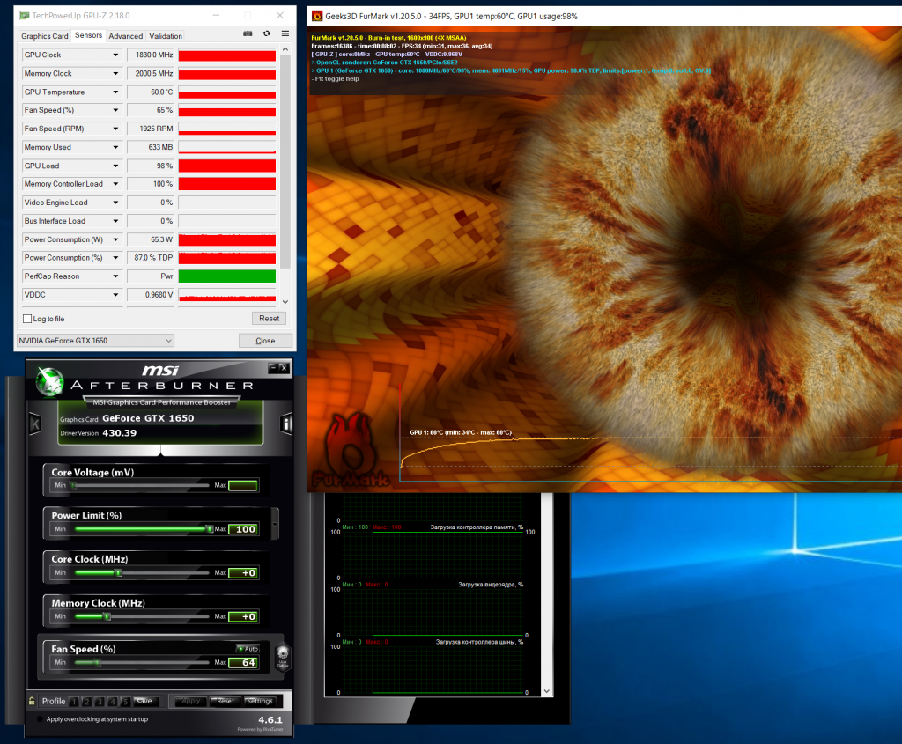Expand the Power Limit options arrow

pos(275,524)
